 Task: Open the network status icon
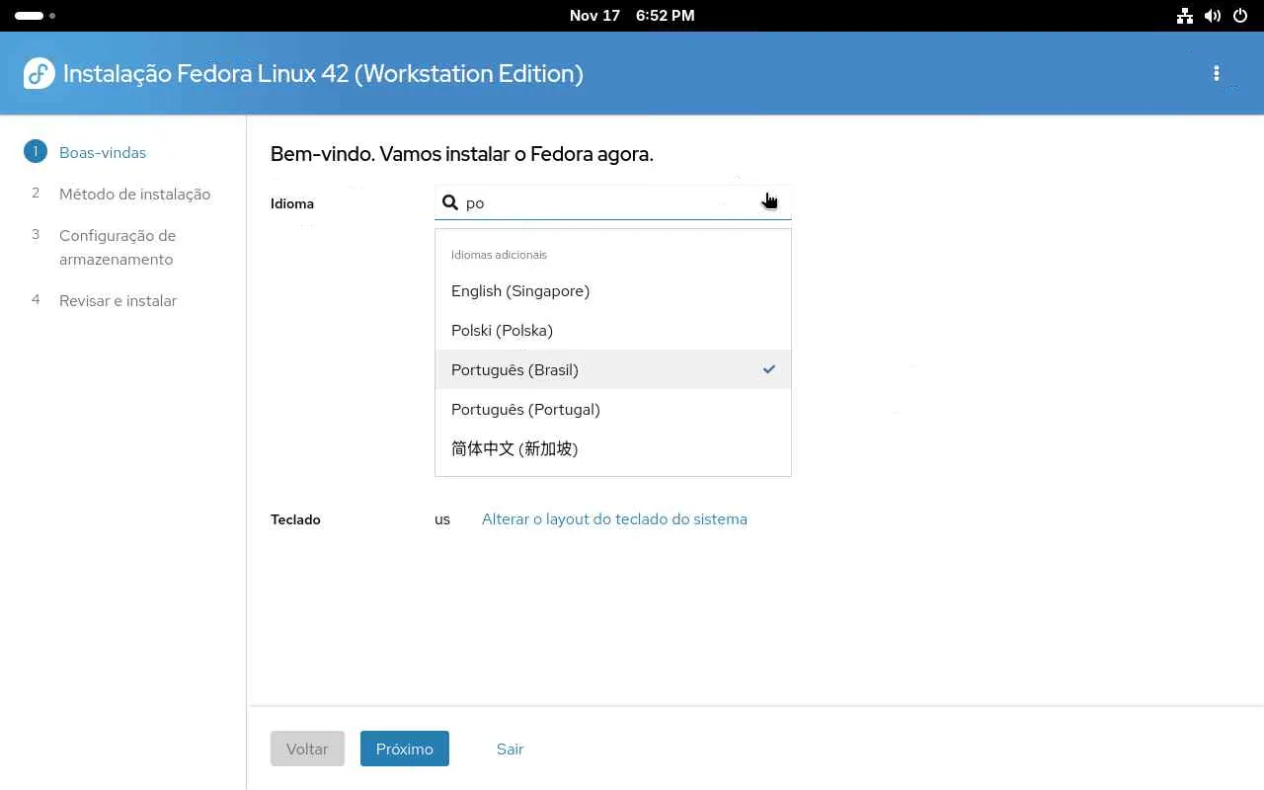tap(1184, 16)
